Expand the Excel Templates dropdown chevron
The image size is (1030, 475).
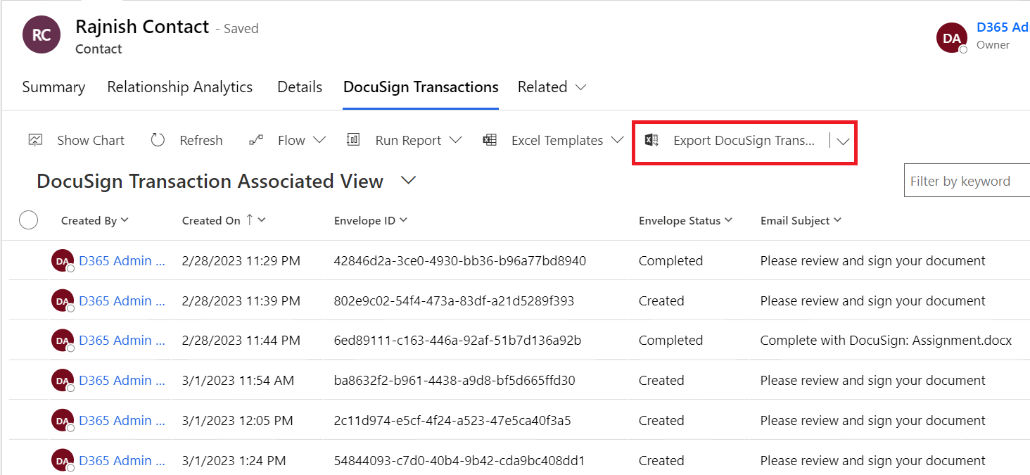[617, 140]
